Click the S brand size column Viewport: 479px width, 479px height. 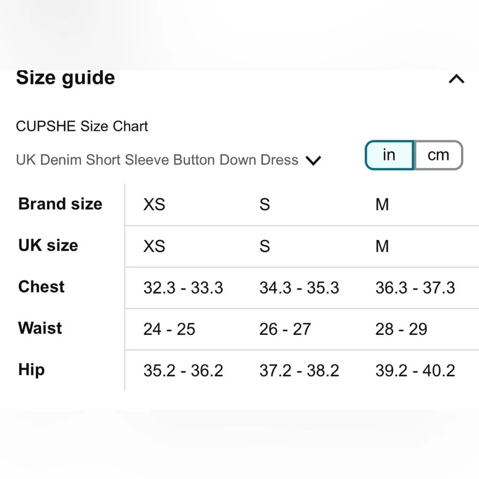(264, 205)
